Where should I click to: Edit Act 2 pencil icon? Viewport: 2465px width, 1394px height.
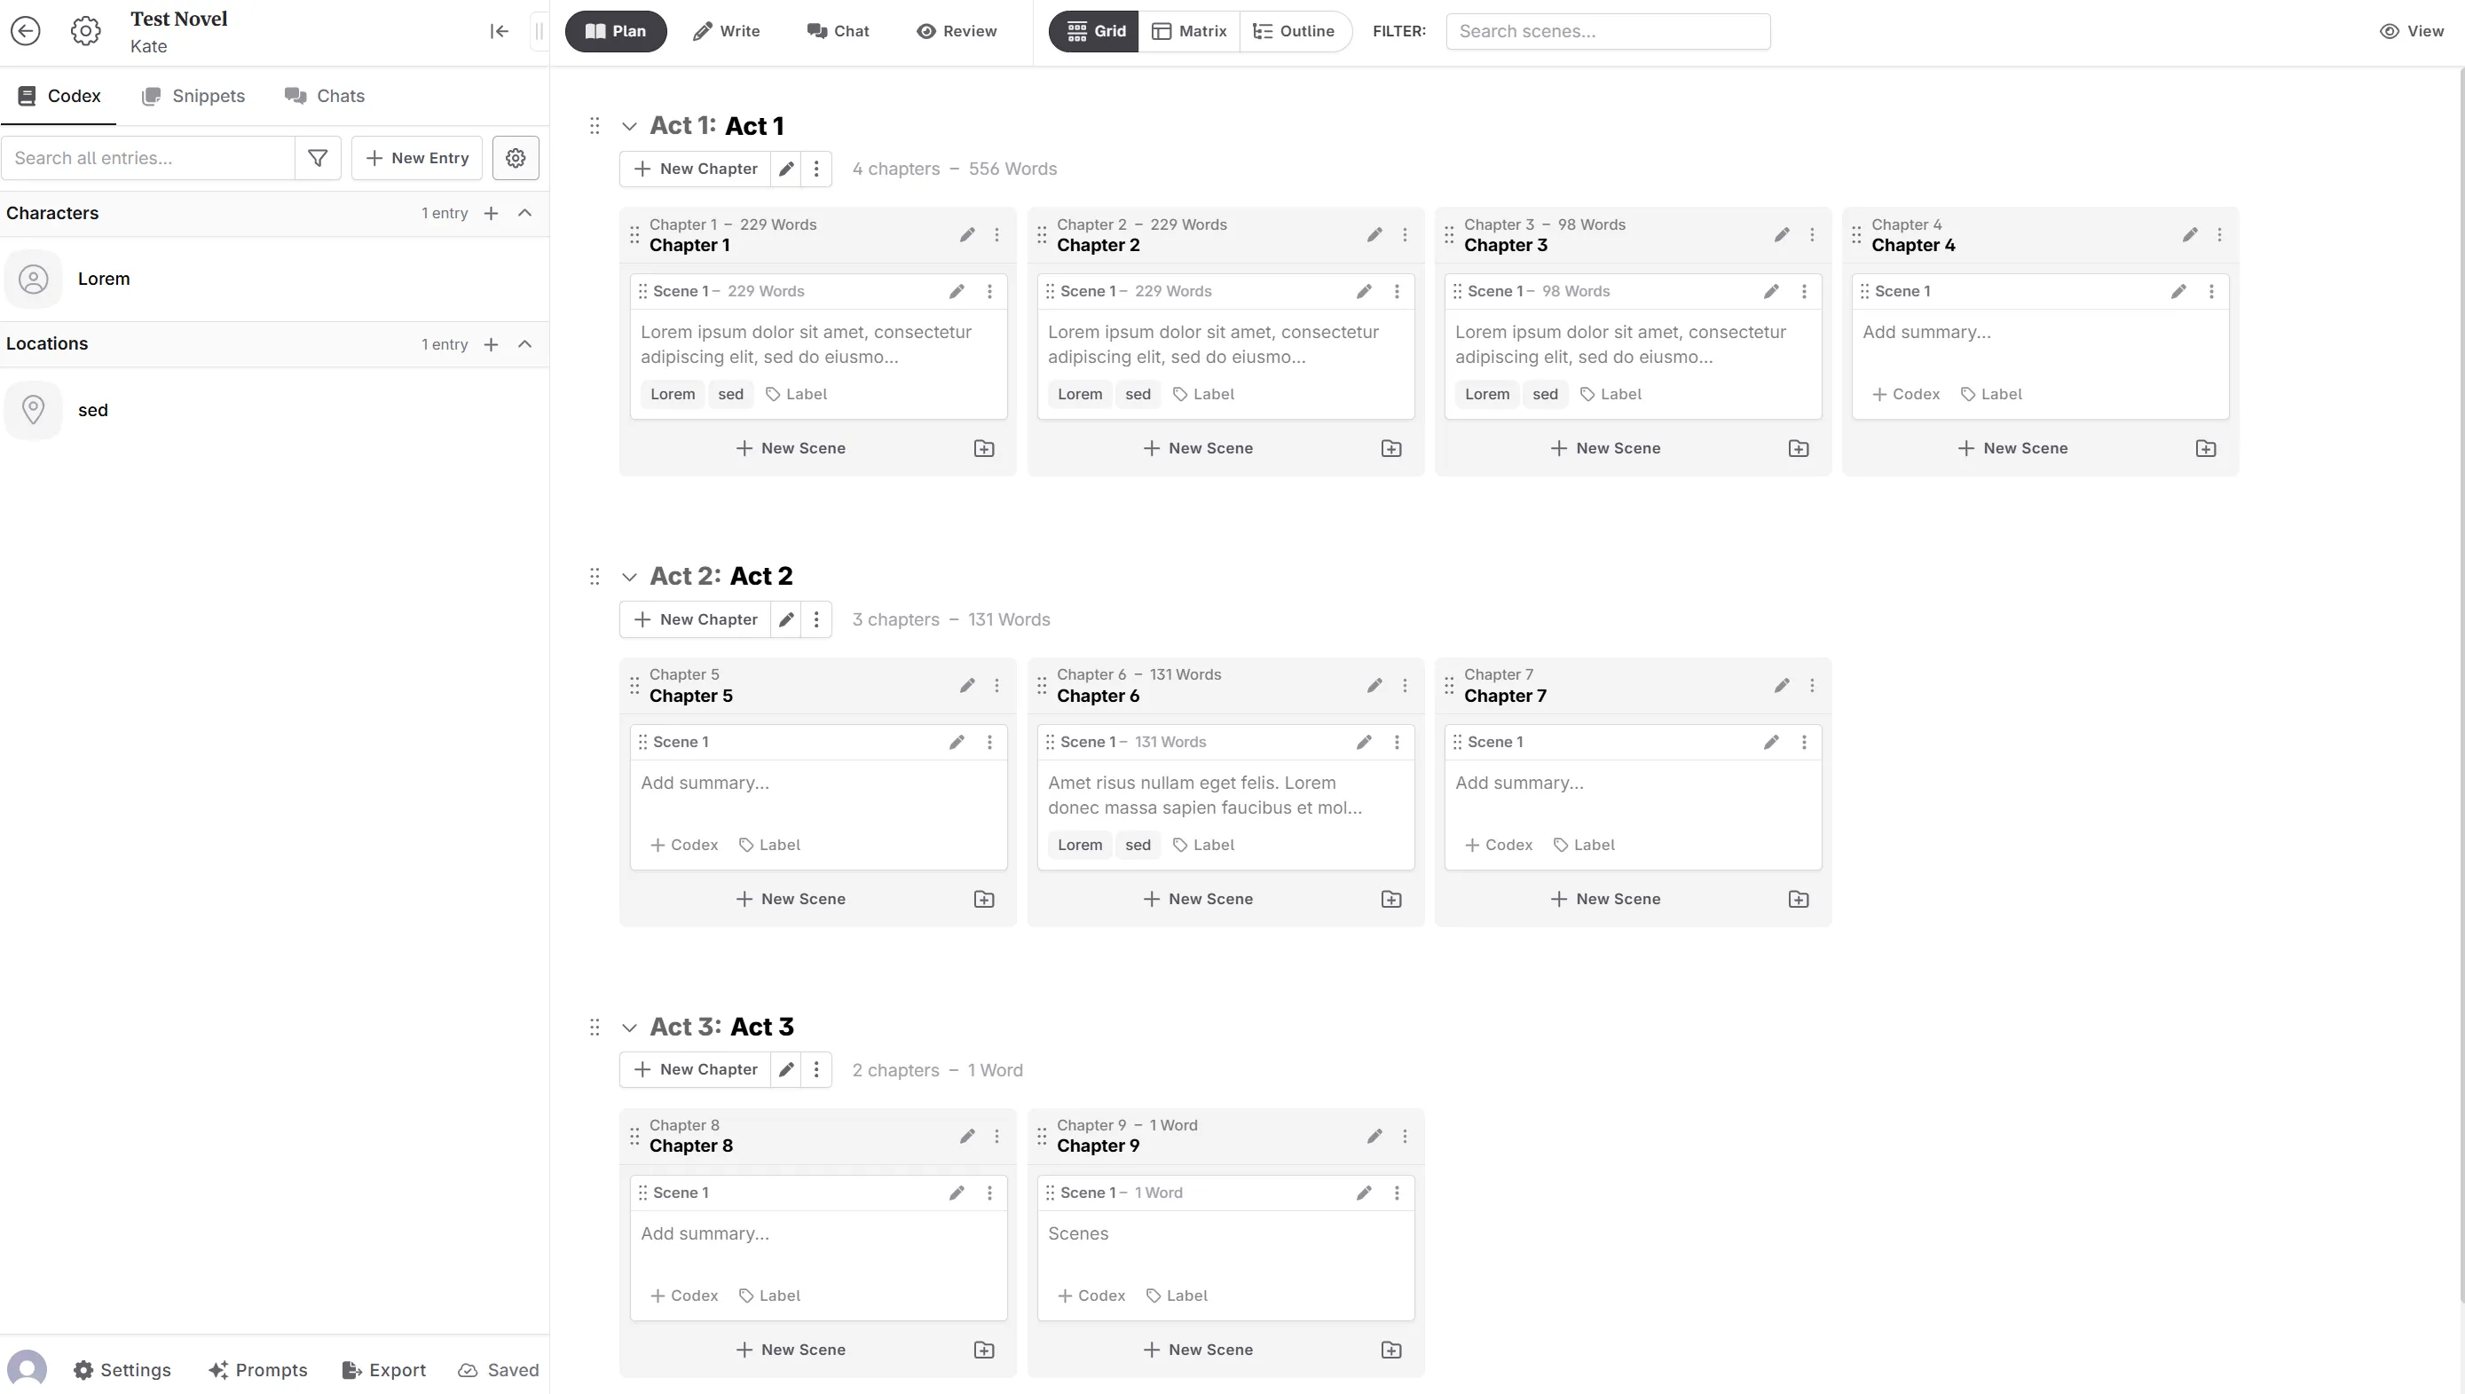click(786, 619)
